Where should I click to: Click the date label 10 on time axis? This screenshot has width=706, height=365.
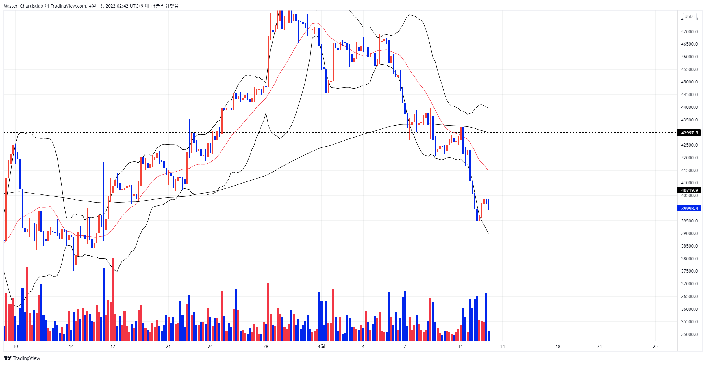(16, 347)
